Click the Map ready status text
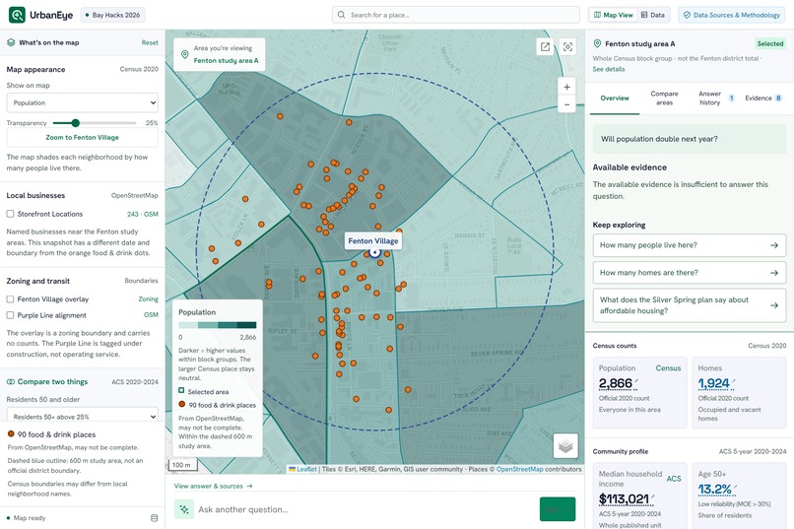Viewport: 794px width, 529px height. (30, 518)
